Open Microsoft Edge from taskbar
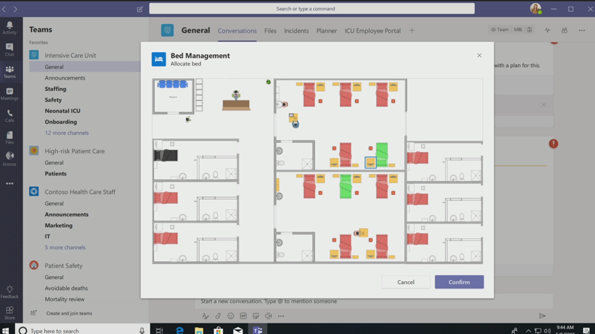 point(180,330)
